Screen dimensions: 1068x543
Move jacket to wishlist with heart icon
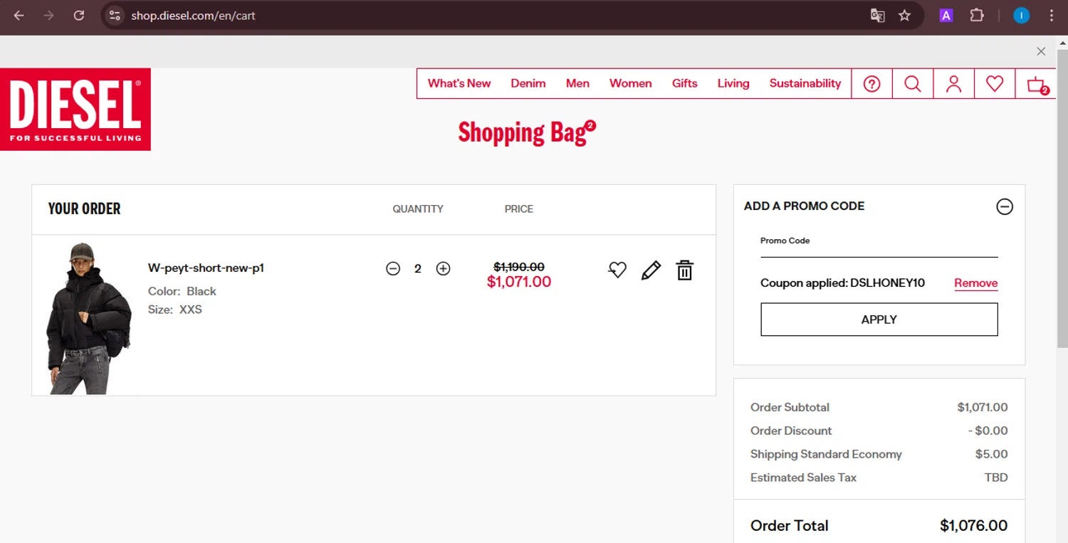tap(617, 270)
